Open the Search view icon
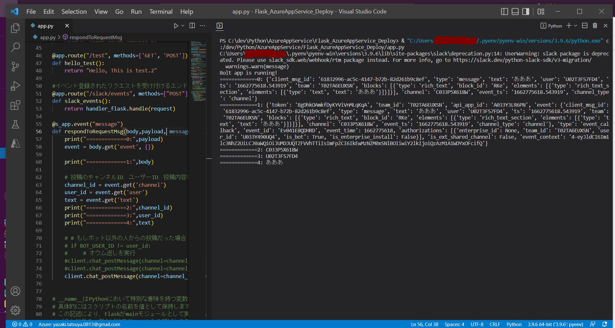This screenshot has height=328, width=615. click(15, 47)
